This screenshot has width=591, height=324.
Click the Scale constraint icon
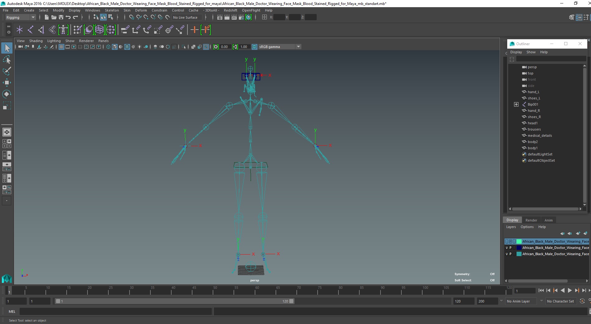pyautogui.click(x=158, y=30)
